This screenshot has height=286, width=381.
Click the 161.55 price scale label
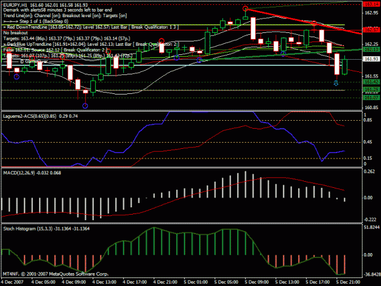(x=371, y=76)
